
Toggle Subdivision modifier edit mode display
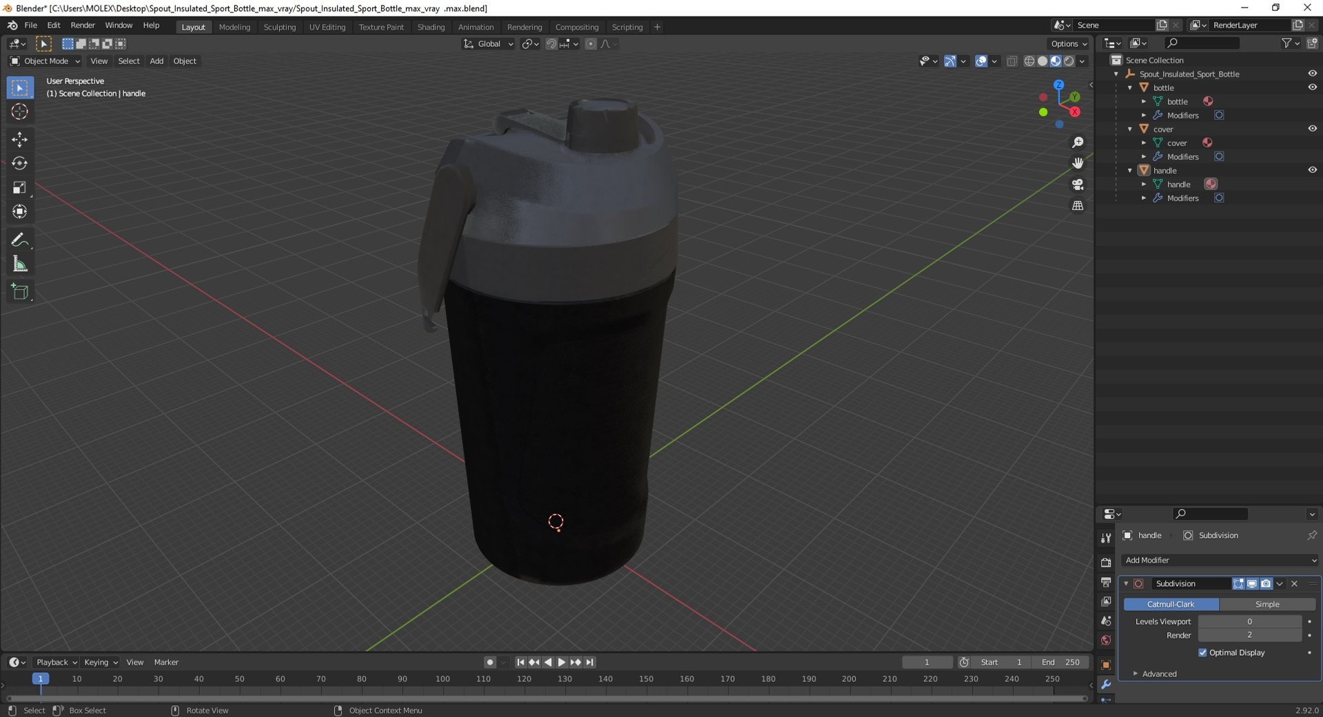point(1238,583)
